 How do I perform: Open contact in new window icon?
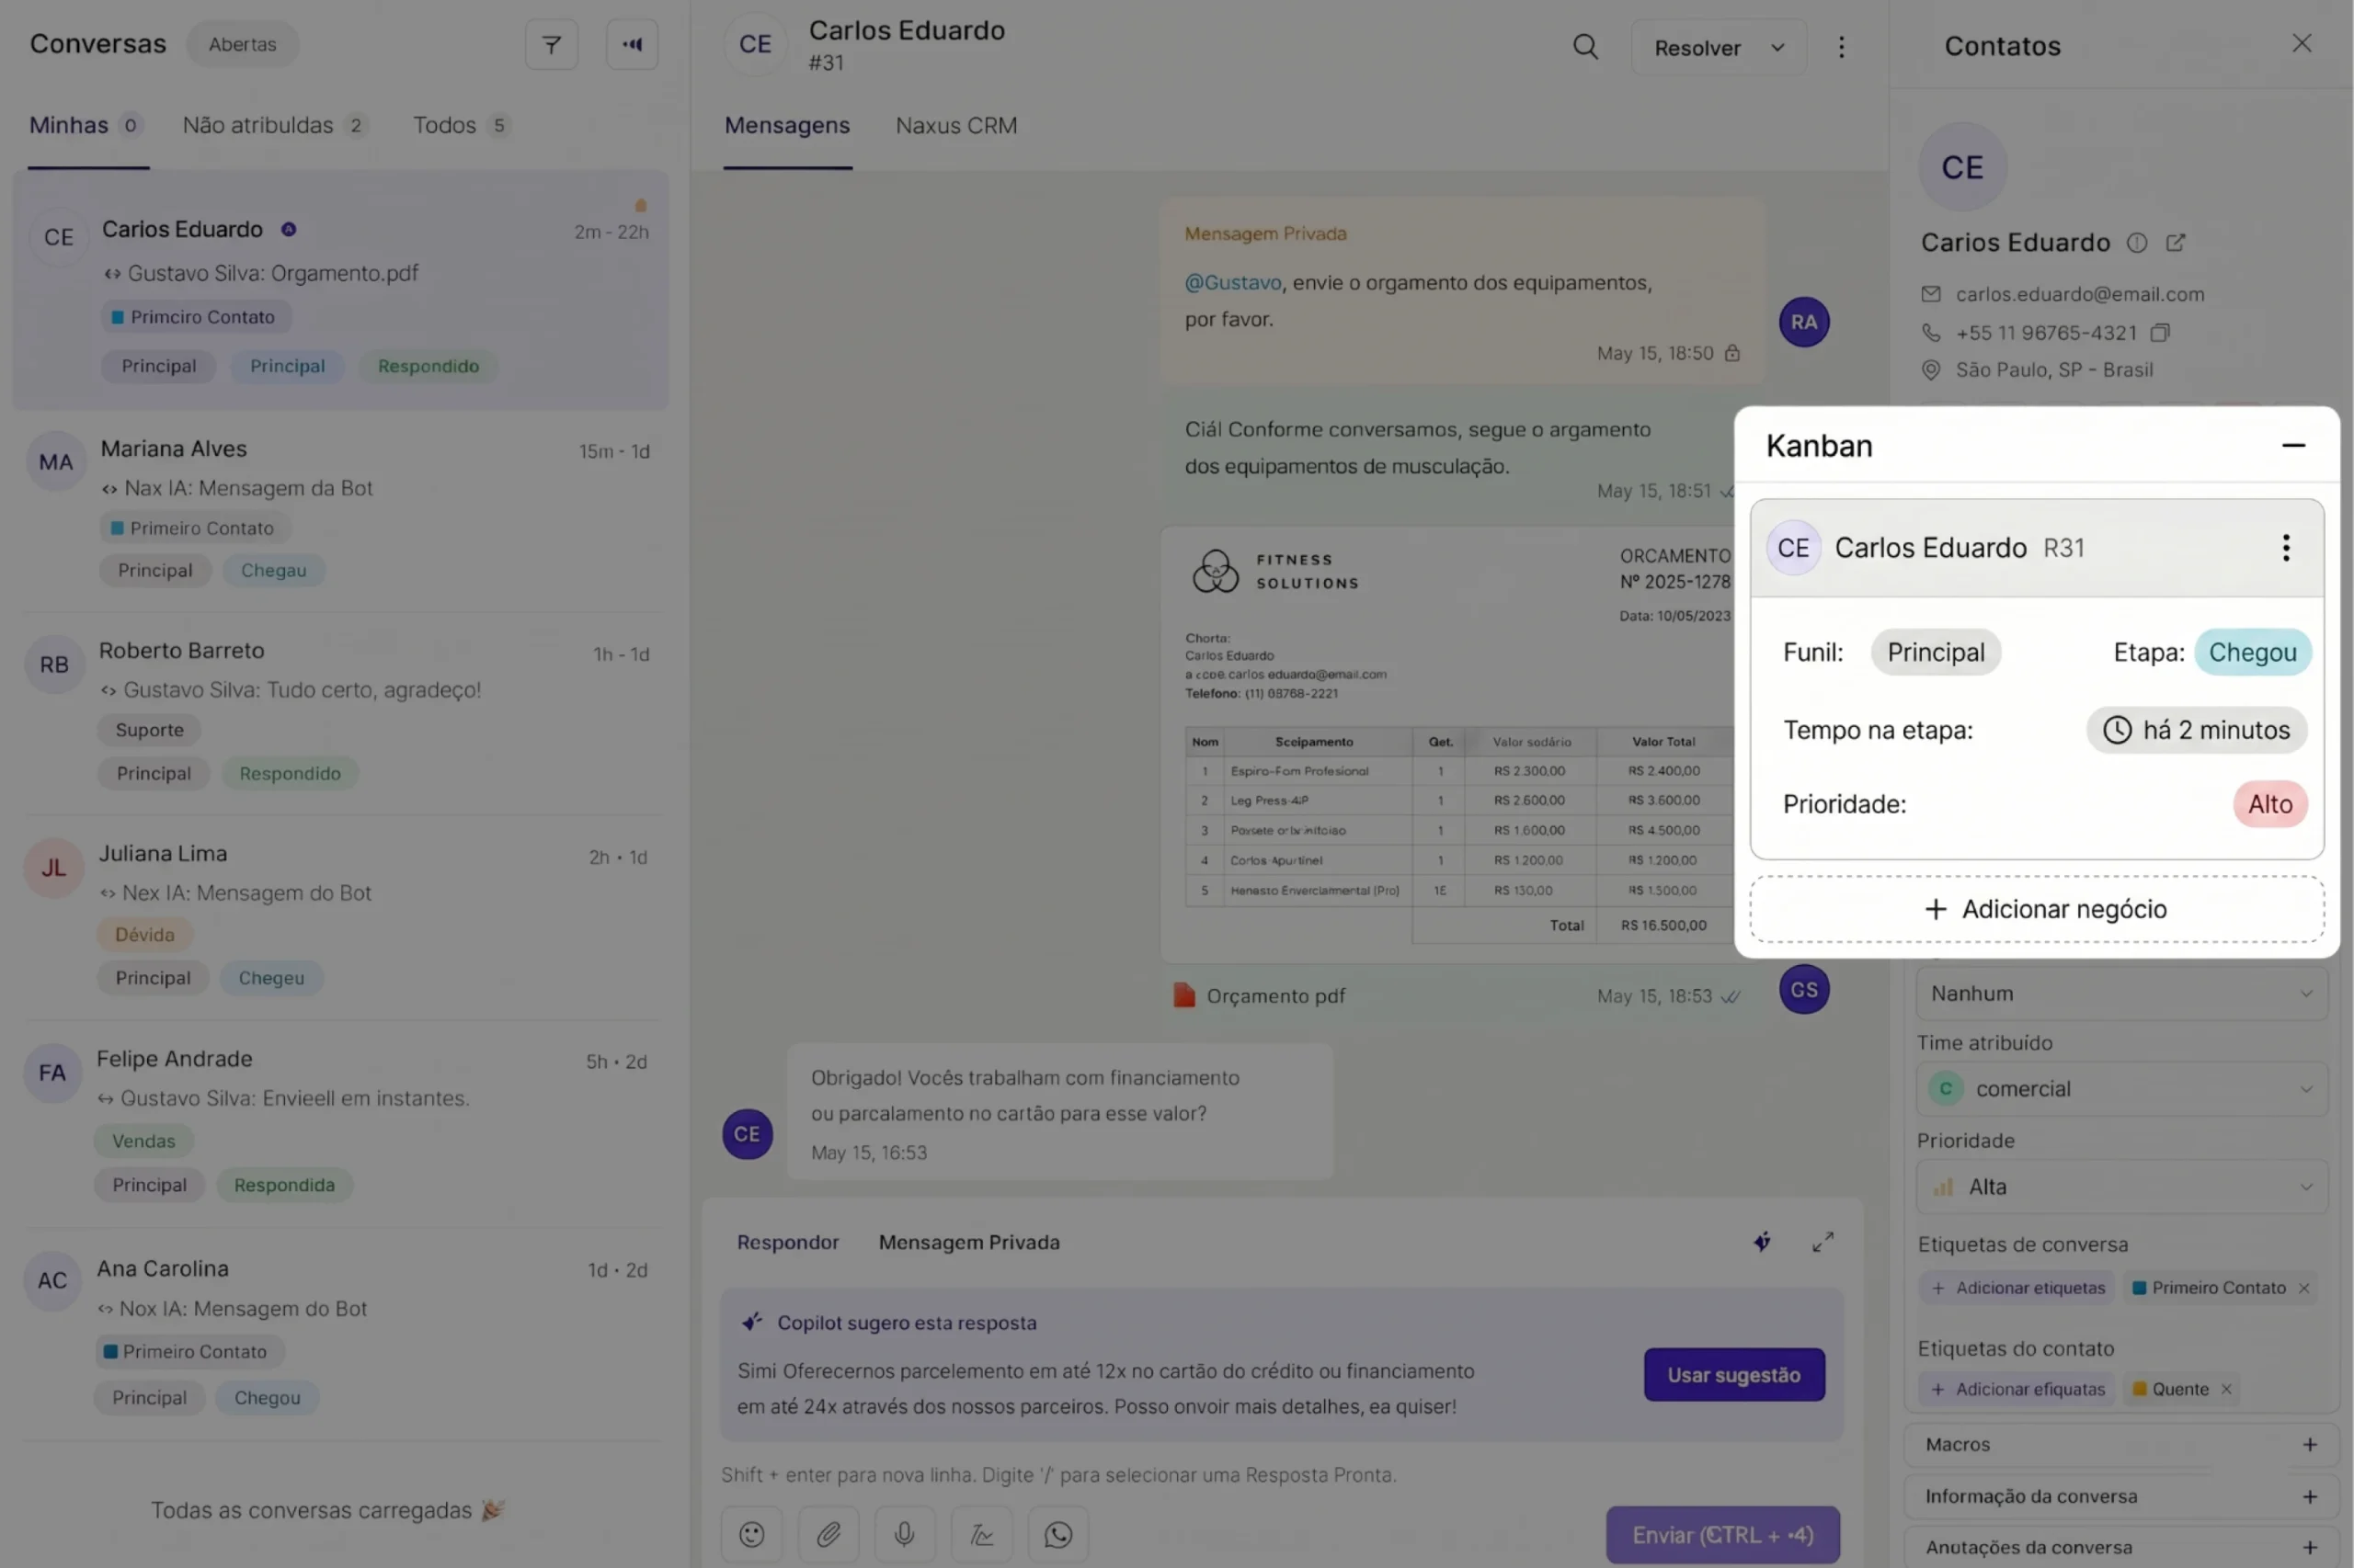coord(2176,243)
